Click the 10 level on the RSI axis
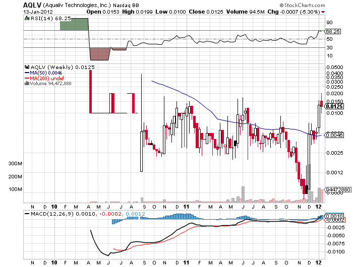 coord(330,55)
